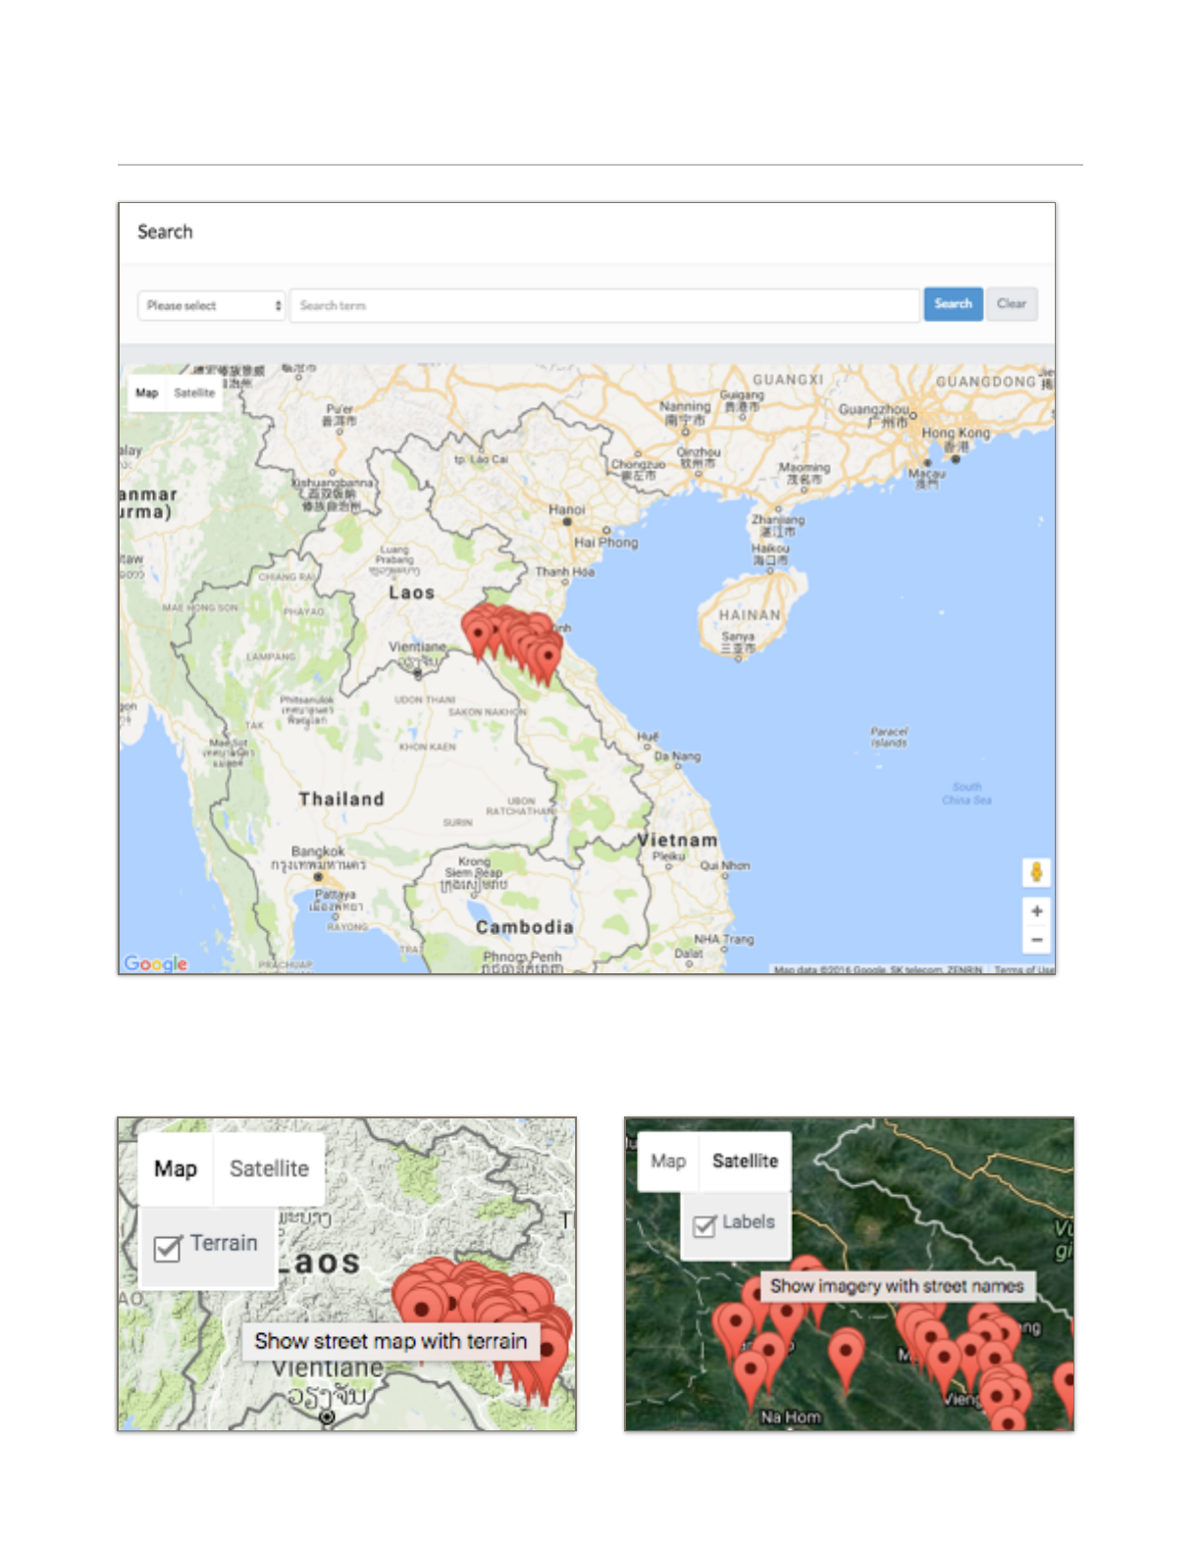Click the Vientiane label on main map
The width and height of the screenshot is (1201, 1554).
coord(417,647)
